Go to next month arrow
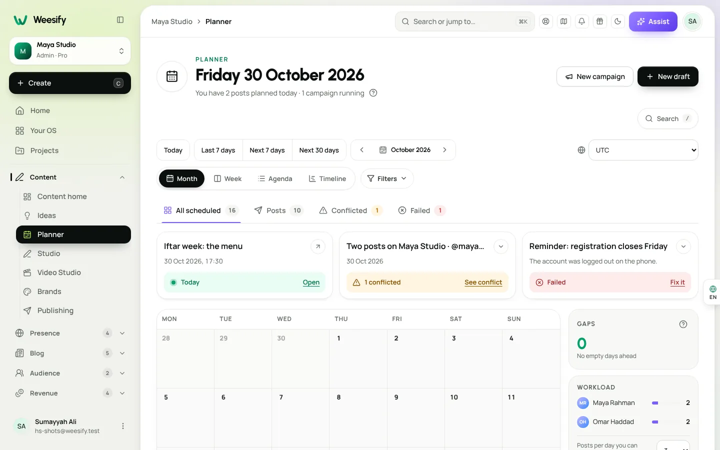Screen dimensions: 720x450 [444, 150]
